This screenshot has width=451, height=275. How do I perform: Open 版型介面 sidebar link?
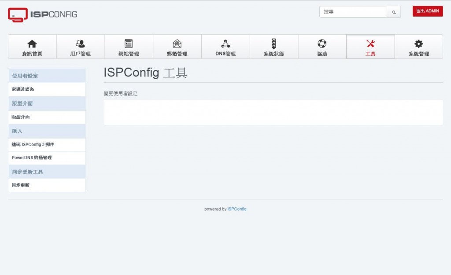(47, 117)
